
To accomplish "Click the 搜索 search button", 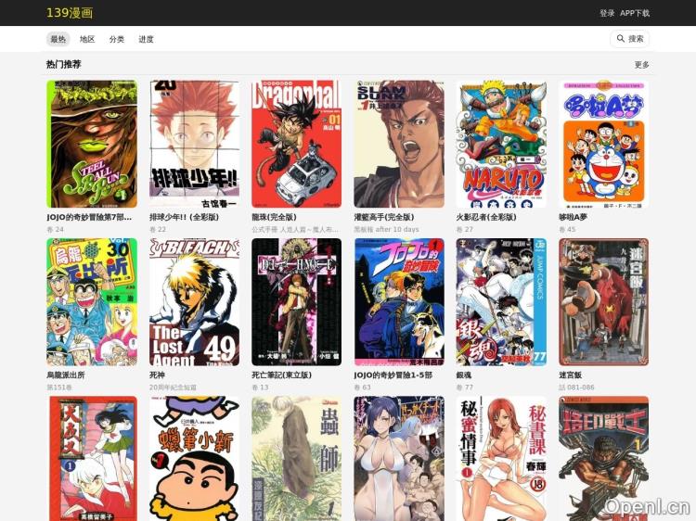I will pos(630,39).
